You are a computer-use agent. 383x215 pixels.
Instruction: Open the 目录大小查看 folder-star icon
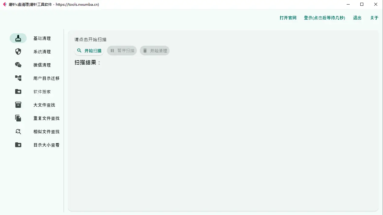point(18,145)
